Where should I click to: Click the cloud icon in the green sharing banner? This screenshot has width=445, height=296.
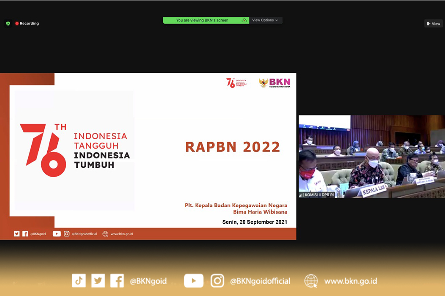click(244, 20)
